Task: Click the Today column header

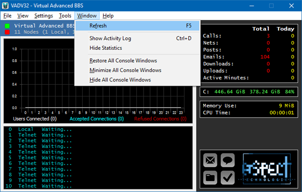Action: [286, 29]
